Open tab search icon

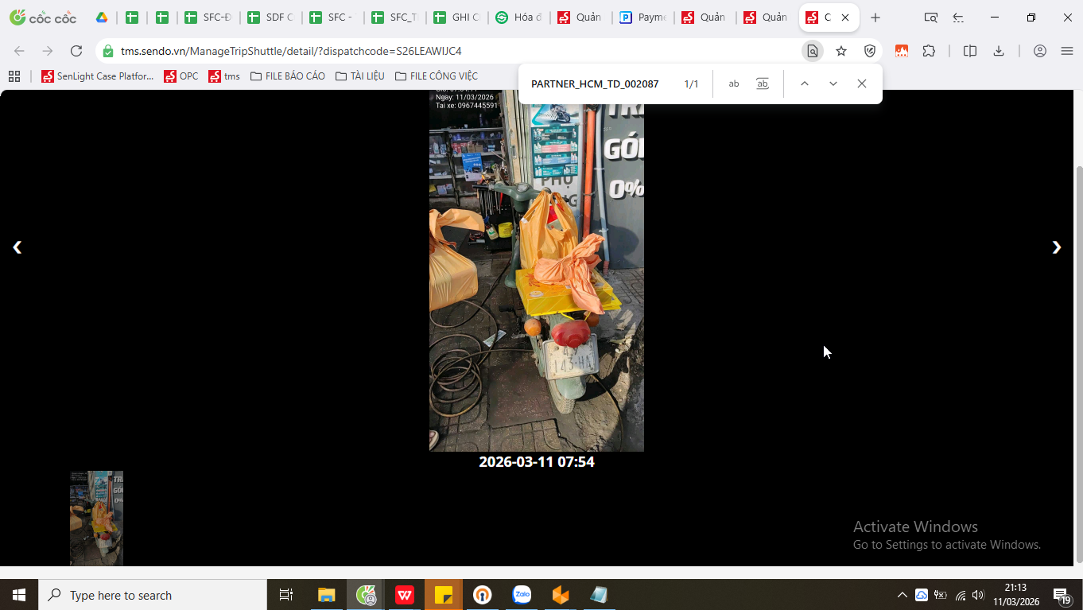coord(931,17)
